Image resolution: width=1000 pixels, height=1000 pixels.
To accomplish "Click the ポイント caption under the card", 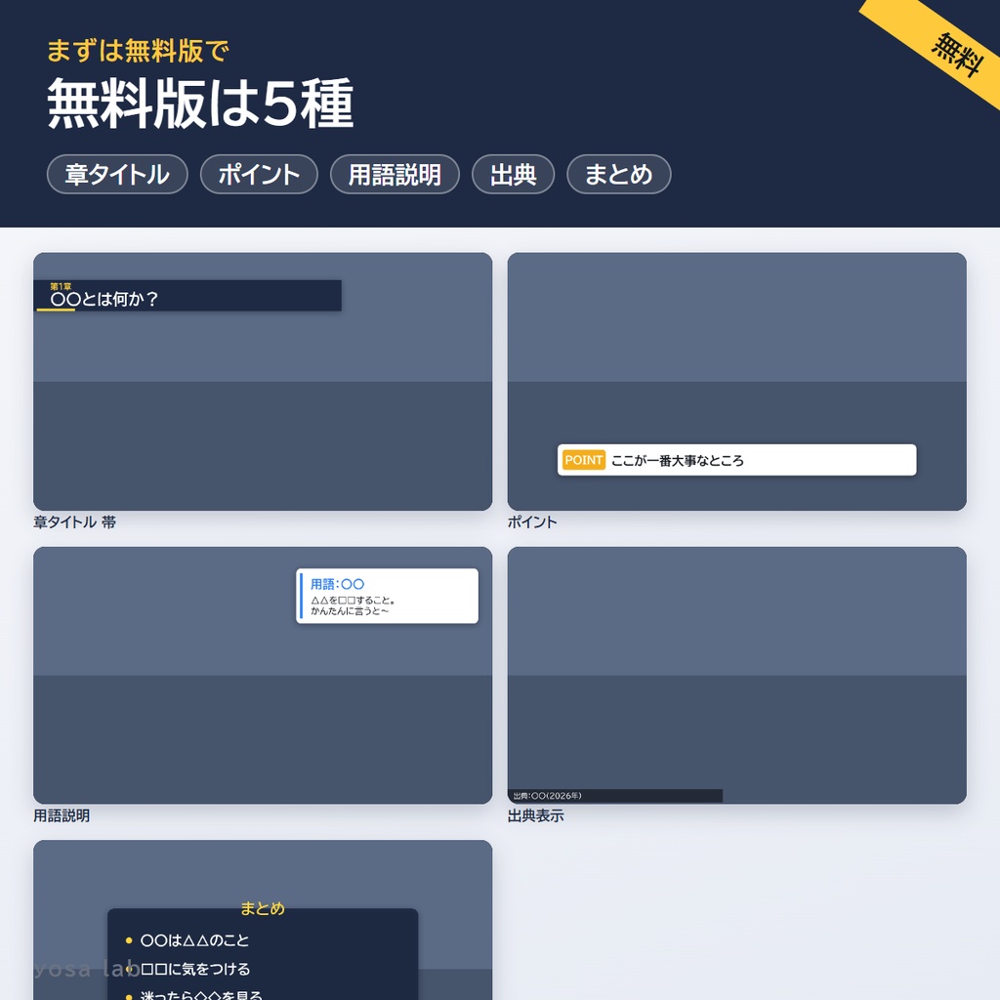I will tap(532, 522).
